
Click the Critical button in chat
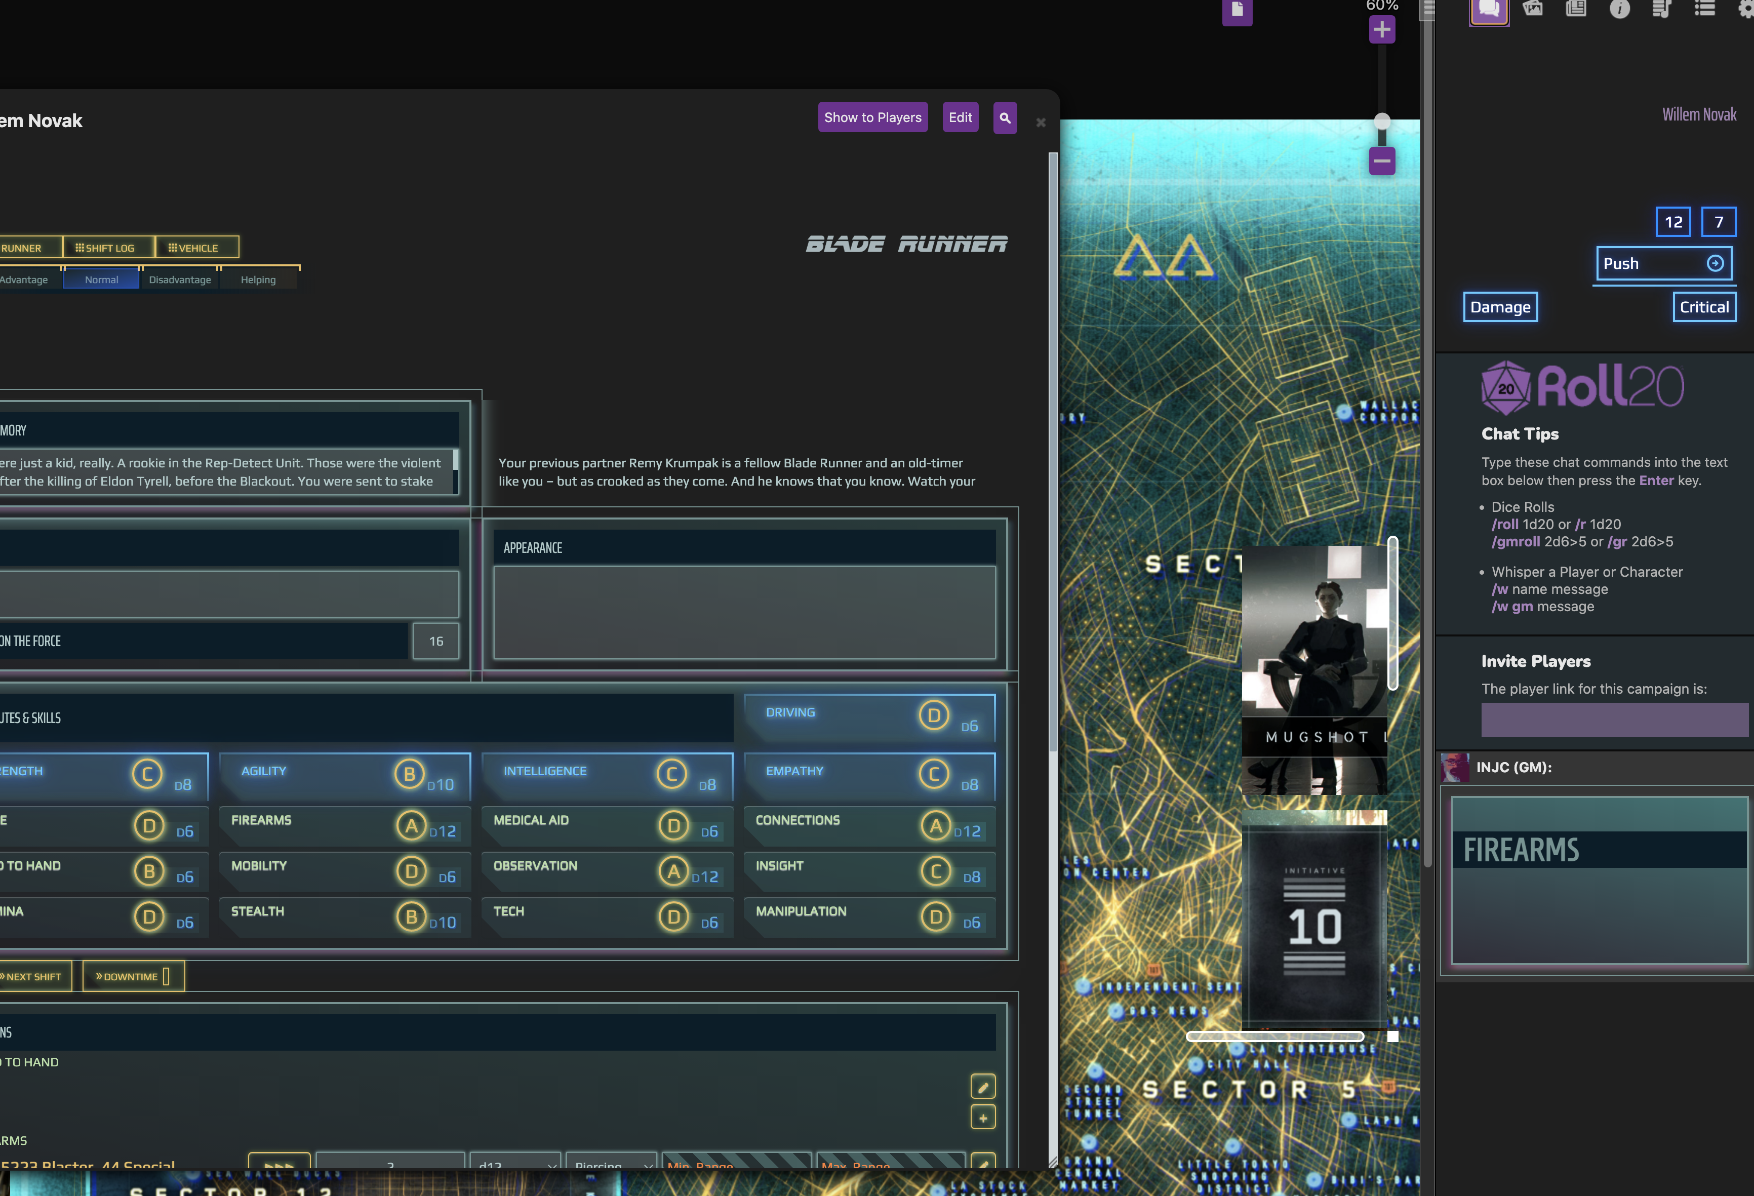(x=1703, y=307)
